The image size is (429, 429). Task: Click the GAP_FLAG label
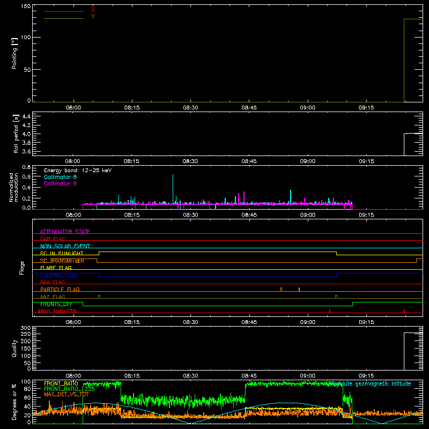click(53, 239)
